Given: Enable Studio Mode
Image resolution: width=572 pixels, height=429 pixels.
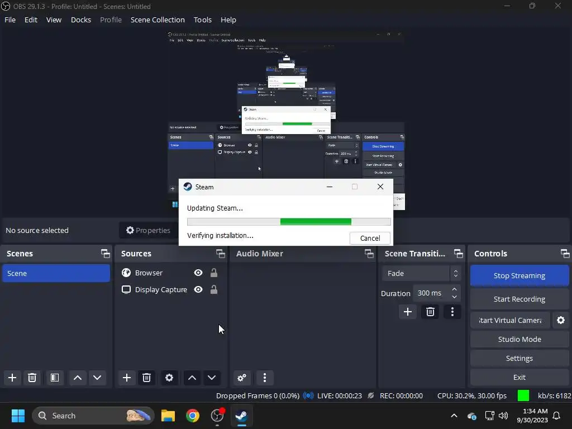Looking at the screenshot, I should [519, 339].
